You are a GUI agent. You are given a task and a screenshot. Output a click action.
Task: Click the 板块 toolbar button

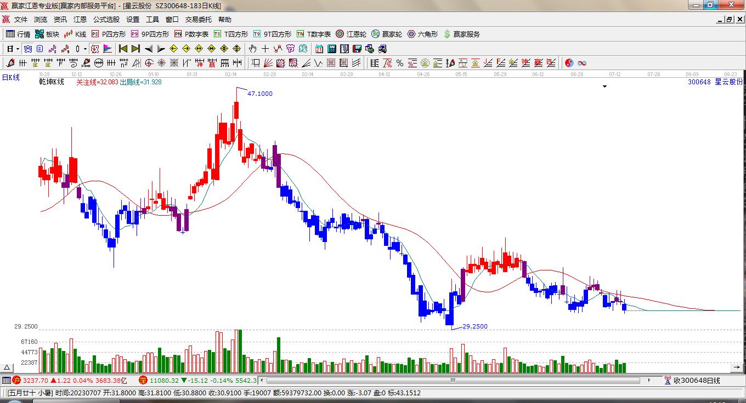[47, 34]
